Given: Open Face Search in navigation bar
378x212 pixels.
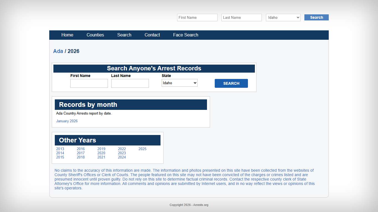Looking at the screenshot, I should (x=186, y=35).
